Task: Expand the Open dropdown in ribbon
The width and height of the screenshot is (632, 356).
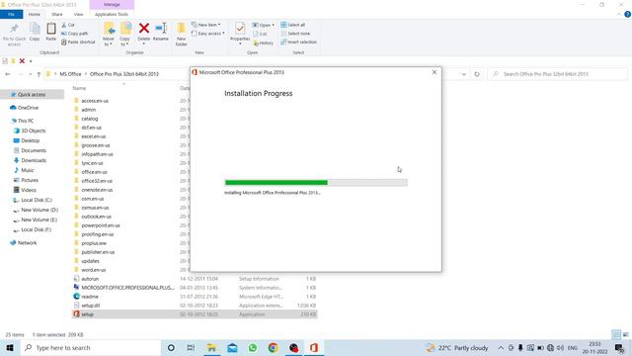Action: 264,25
